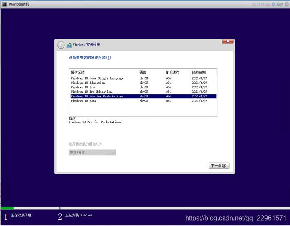Select Windows 10 Pro for Workstations row

(97, 96)
